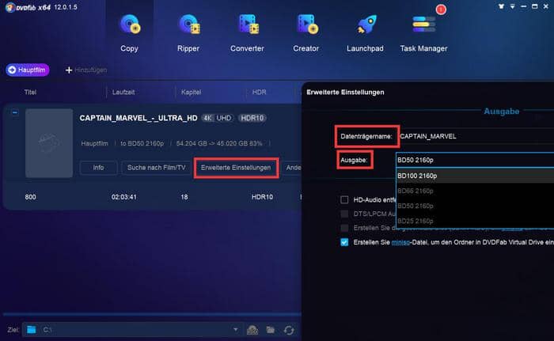Select BD25 2160p from the list
This screenshot has width=554, height=341.
[x=475, y=221]
